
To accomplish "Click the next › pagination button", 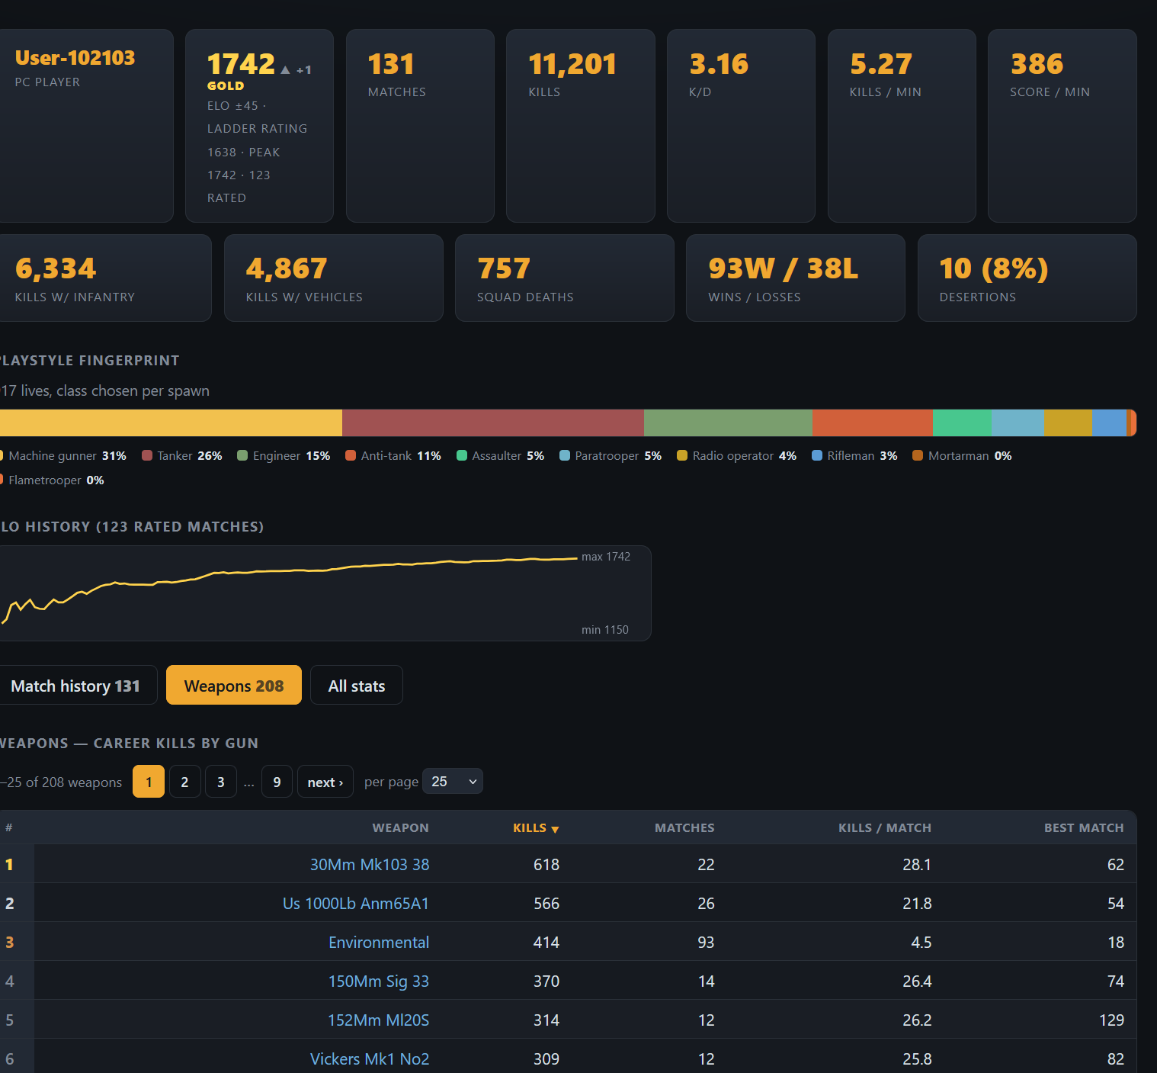I will pos(325,782).
